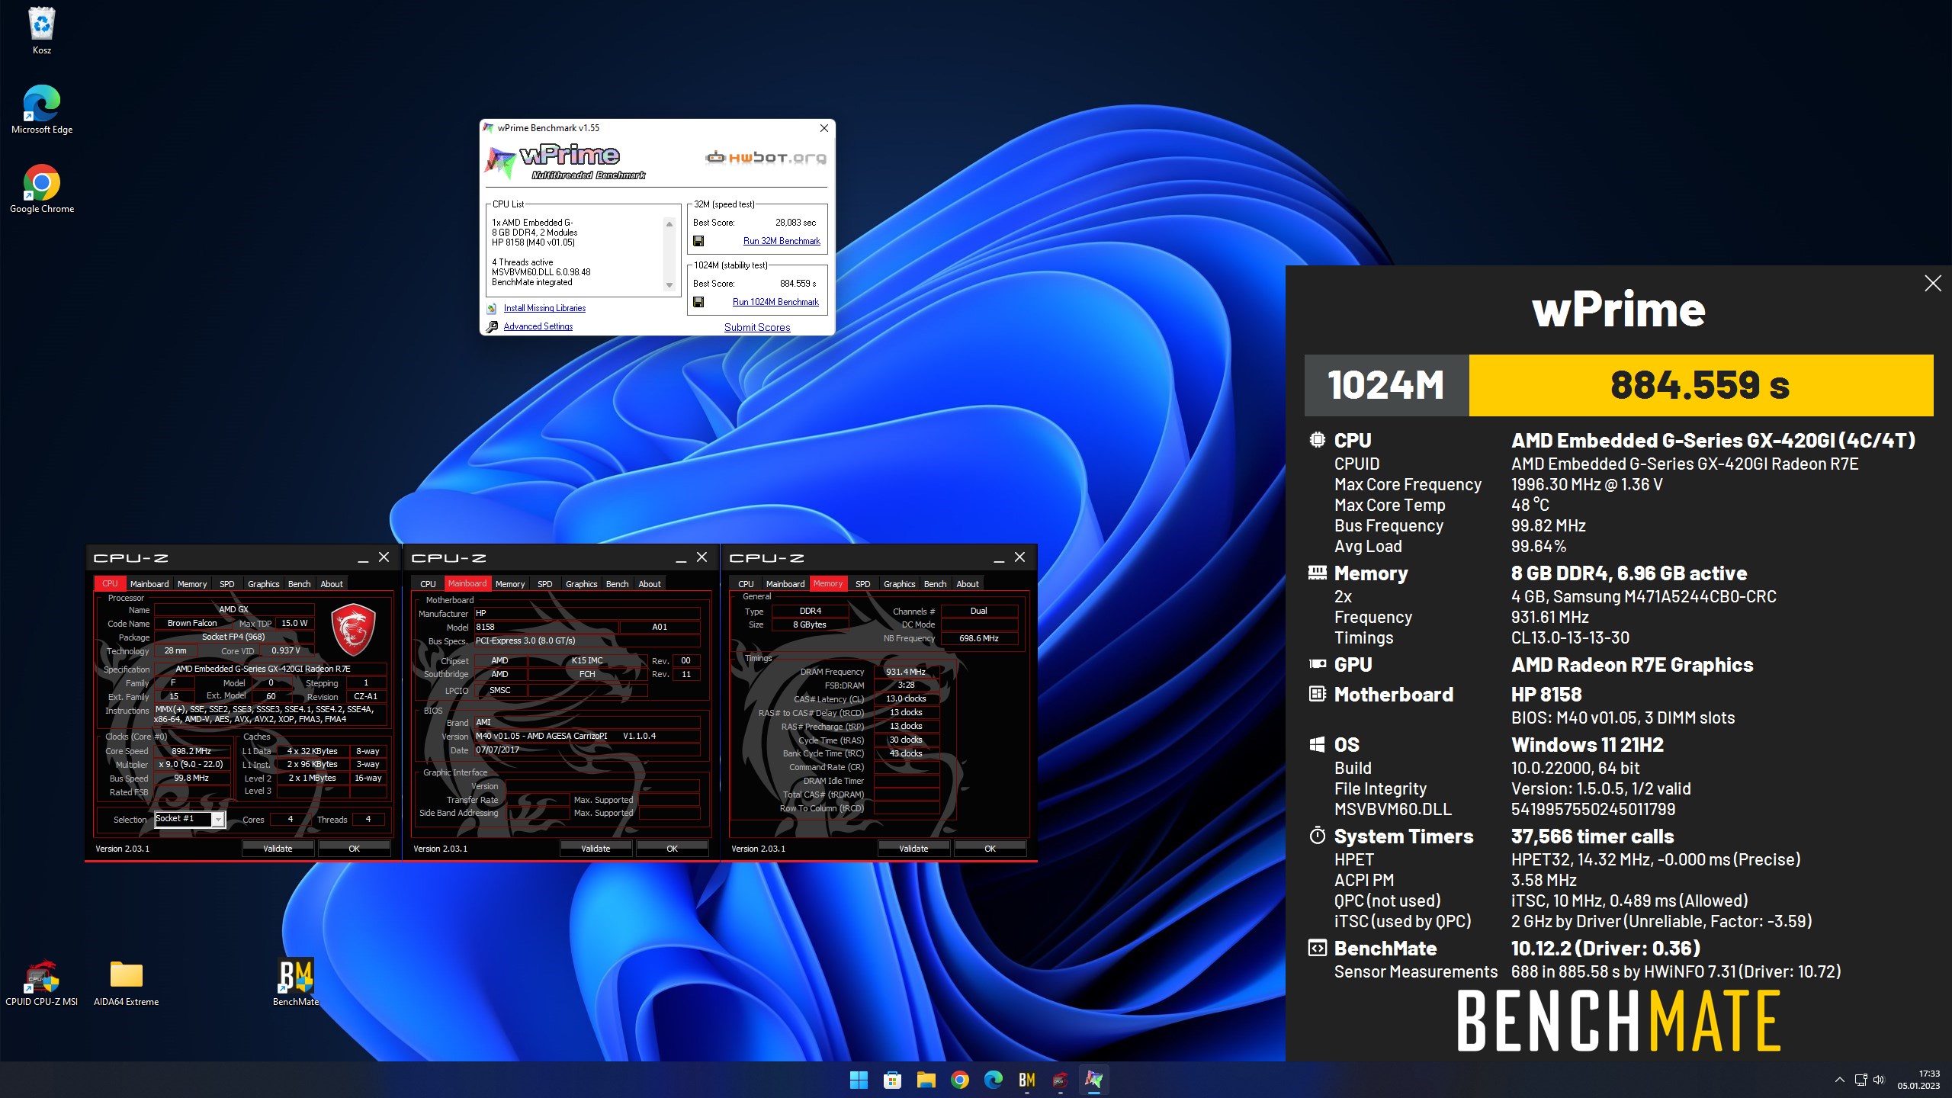Close the BenchMate result panel

pos(1932,284)
